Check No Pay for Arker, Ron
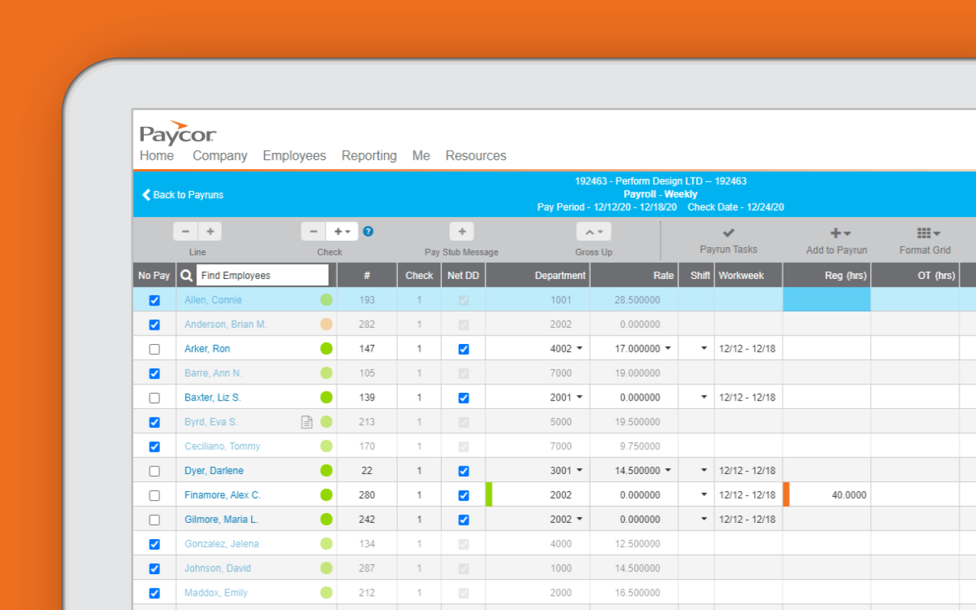The height and width of the screenshot is (610, 976). (x=154, y=349)
